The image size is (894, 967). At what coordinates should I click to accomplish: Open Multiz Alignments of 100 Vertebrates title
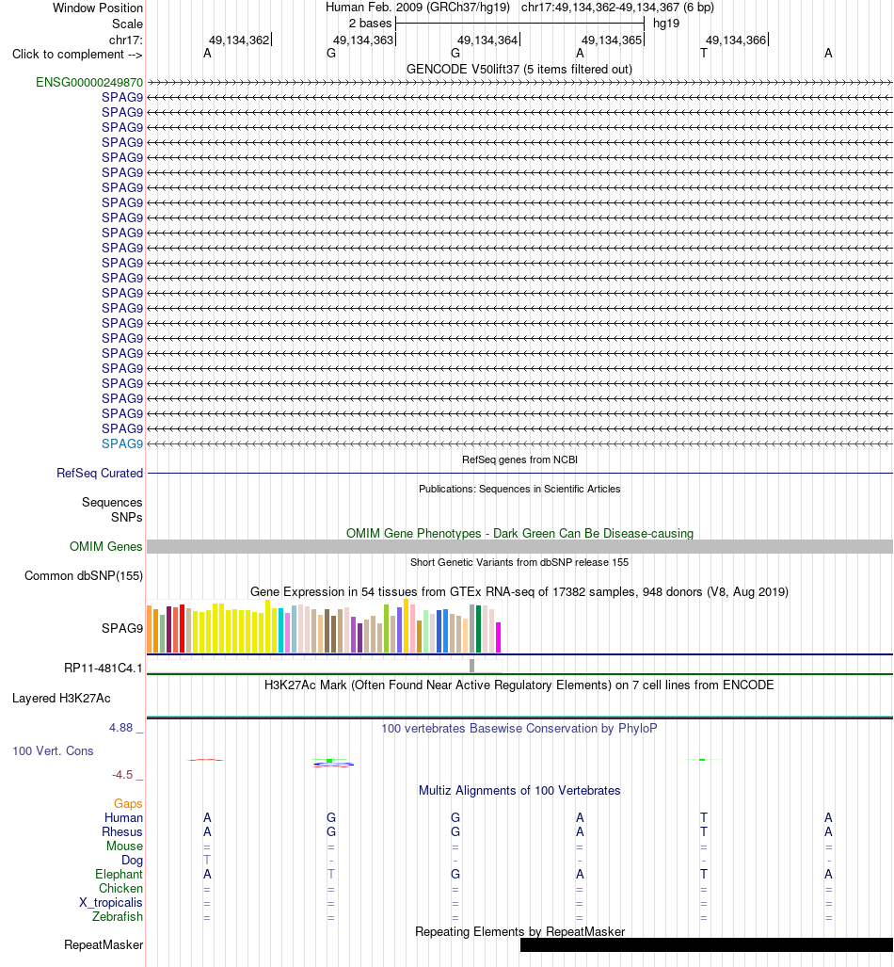[x=519, y=791]
